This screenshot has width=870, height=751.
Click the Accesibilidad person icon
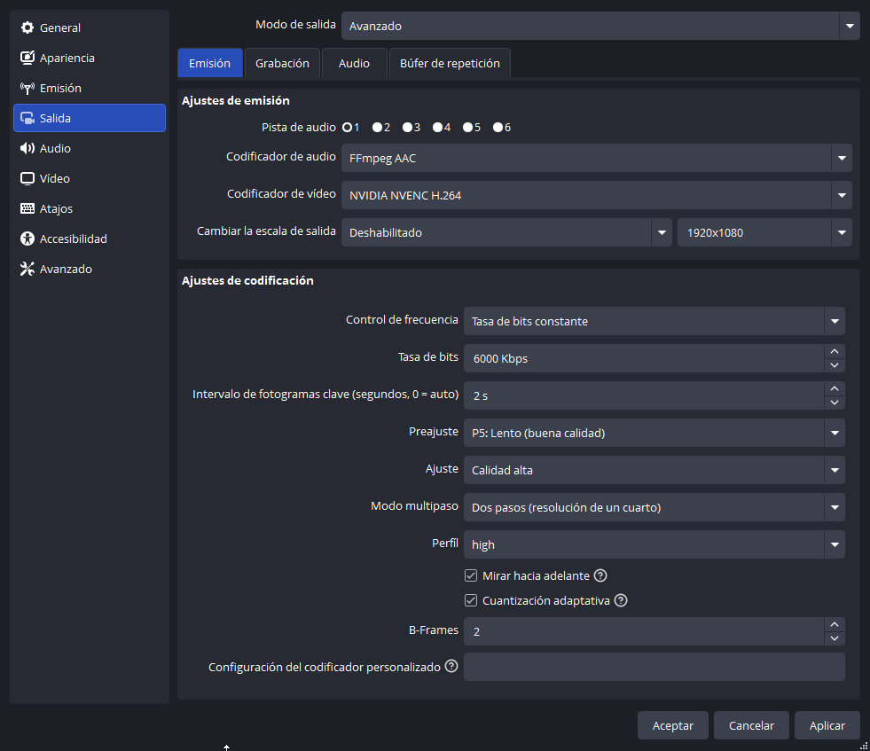[27, 239]
